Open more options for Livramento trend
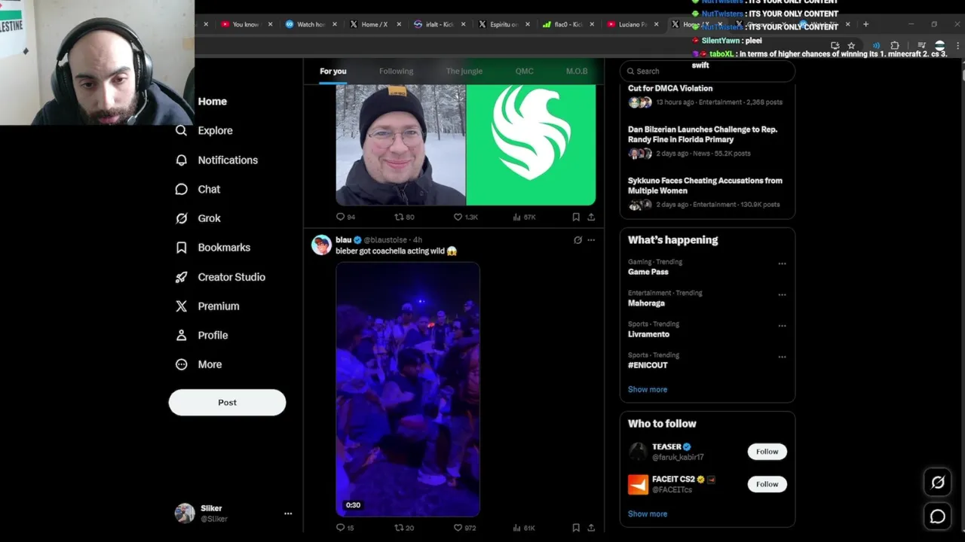Image resolution: width=965 pixels, height=542 pixels. pos(782,326)
